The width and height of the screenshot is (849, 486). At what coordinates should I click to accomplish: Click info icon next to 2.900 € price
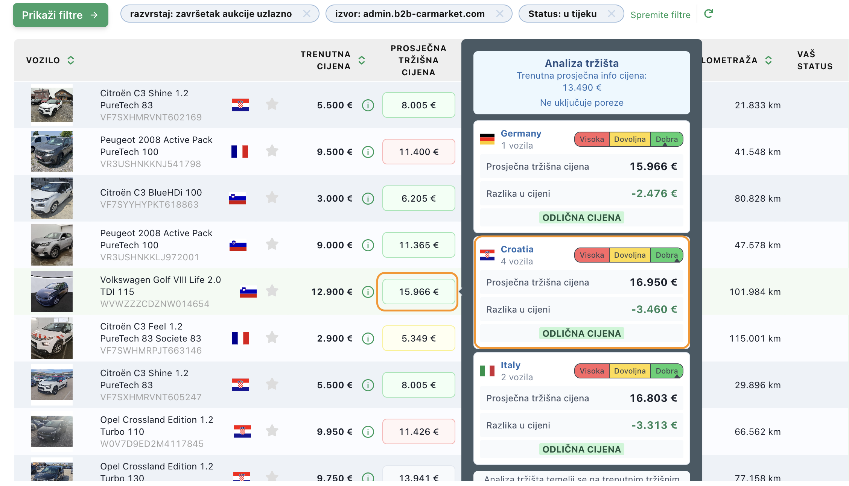click(x=368, y=339)
